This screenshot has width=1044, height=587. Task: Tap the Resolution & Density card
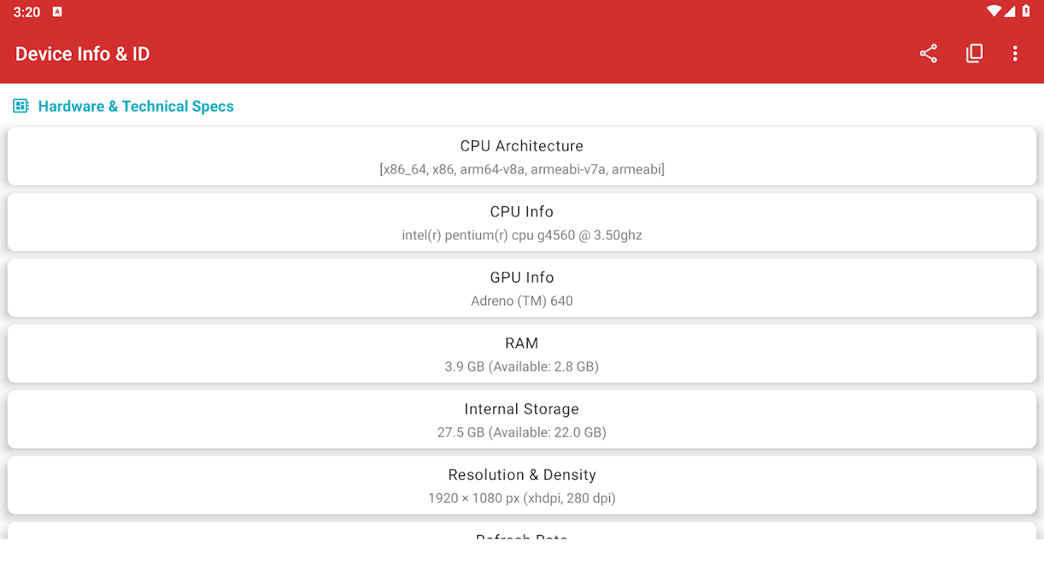pyautogui.click(x=521, y=485)
